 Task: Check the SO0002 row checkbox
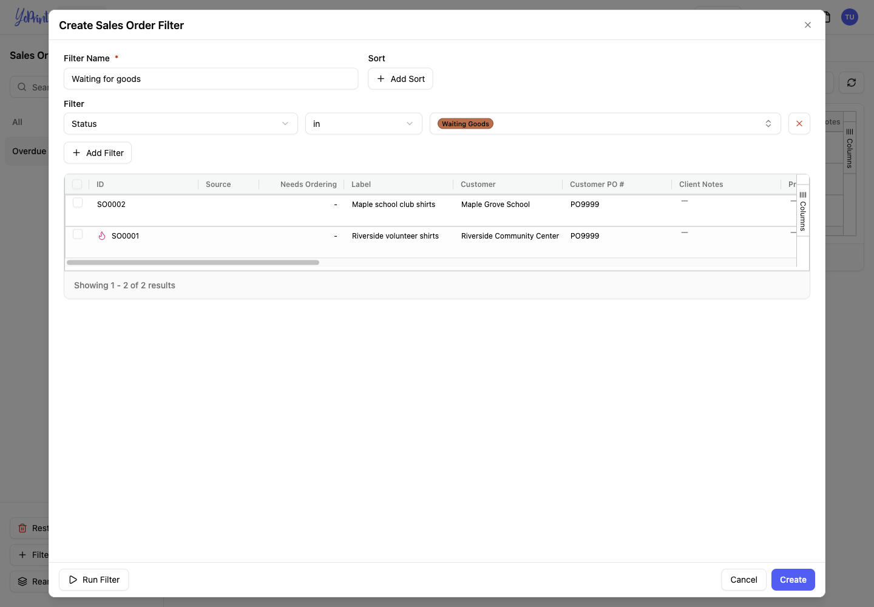(x=78, y=203)
